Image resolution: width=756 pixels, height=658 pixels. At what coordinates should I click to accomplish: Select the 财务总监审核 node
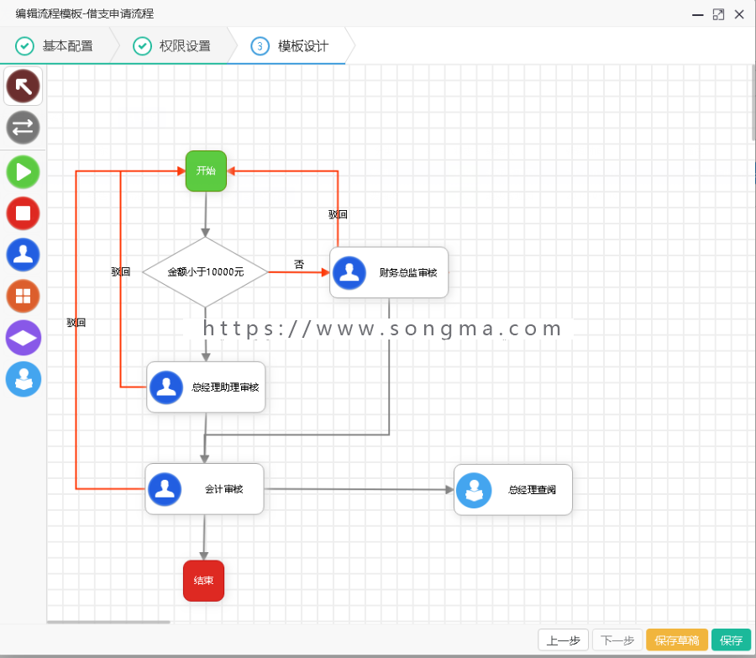click(x=389, y=272)
